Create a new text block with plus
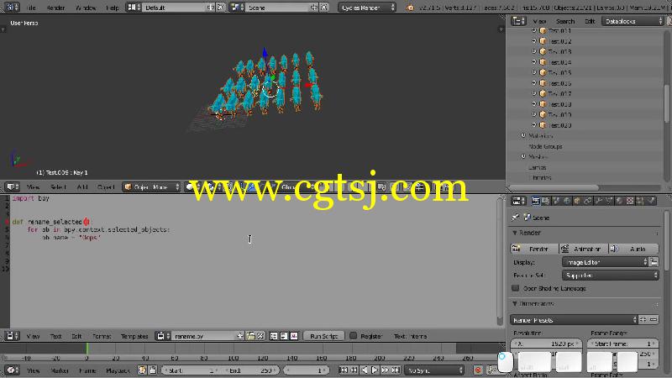672x378 pixels. pos(240,336)
